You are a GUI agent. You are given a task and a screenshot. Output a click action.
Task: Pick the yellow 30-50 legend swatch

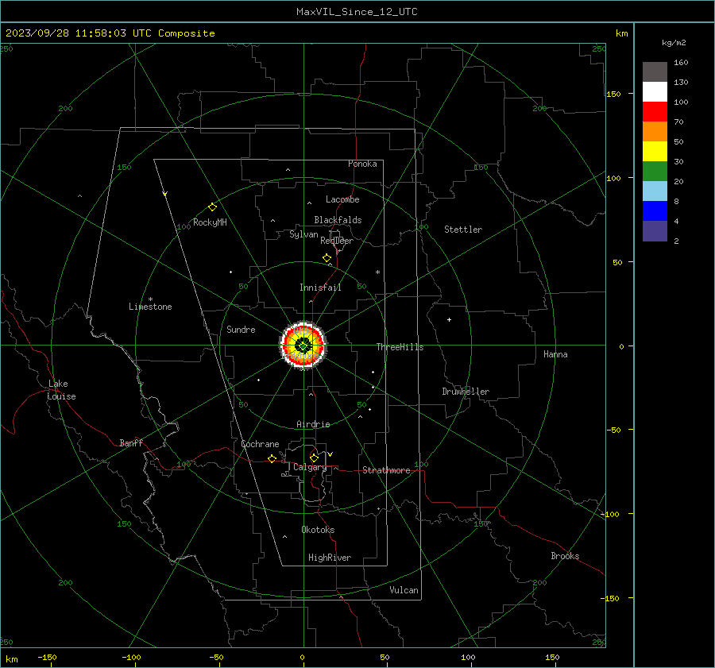(x=655, y=152)
